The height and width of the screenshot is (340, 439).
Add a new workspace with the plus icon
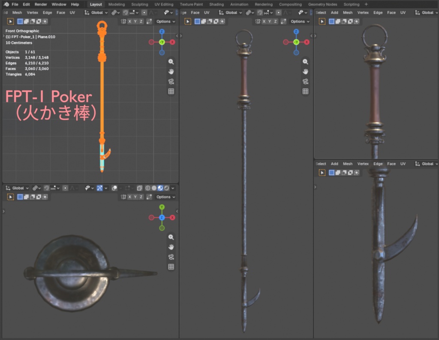pos(366,4)
